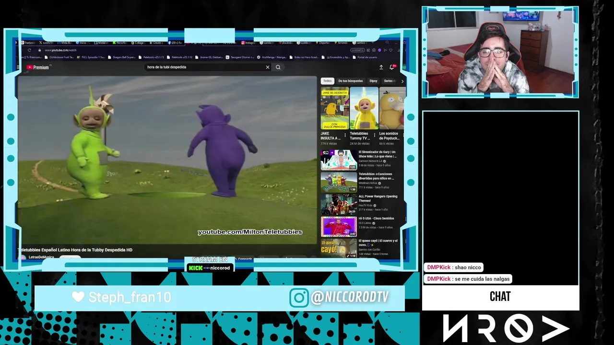Click the YouTube Premium logo
614x345 pixels.
pos(38,68)
